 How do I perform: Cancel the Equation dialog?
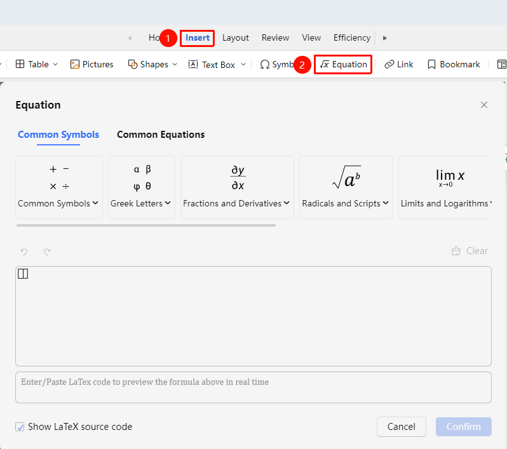[x=402, y=427]
